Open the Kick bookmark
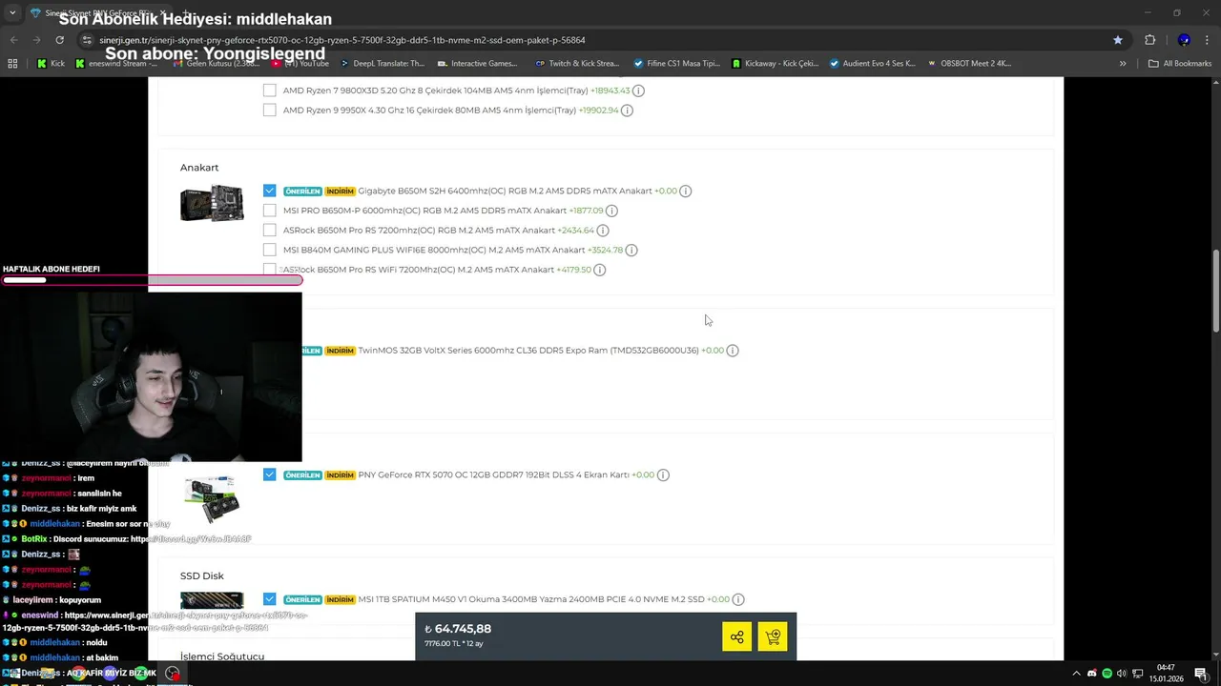Viewport: 1221px width, 686px height. (x=51, y=64)
